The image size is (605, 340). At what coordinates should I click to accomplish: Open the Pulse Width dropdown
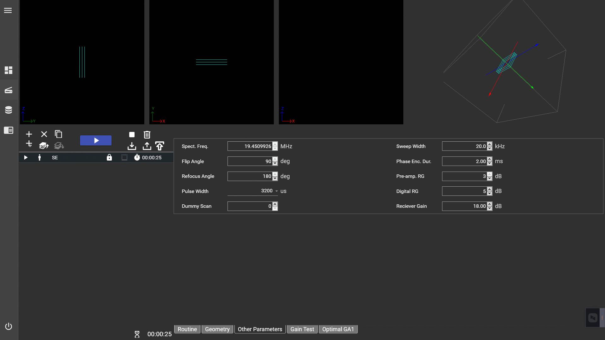tap(276, 191)
